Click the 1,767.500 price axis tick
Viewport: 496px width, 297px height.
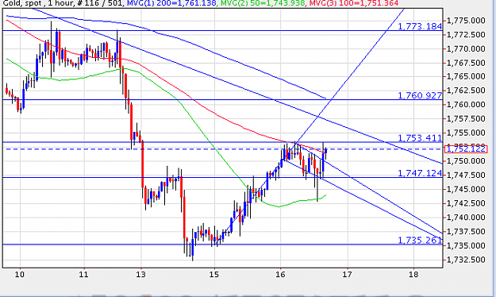(x=466, y=63)
